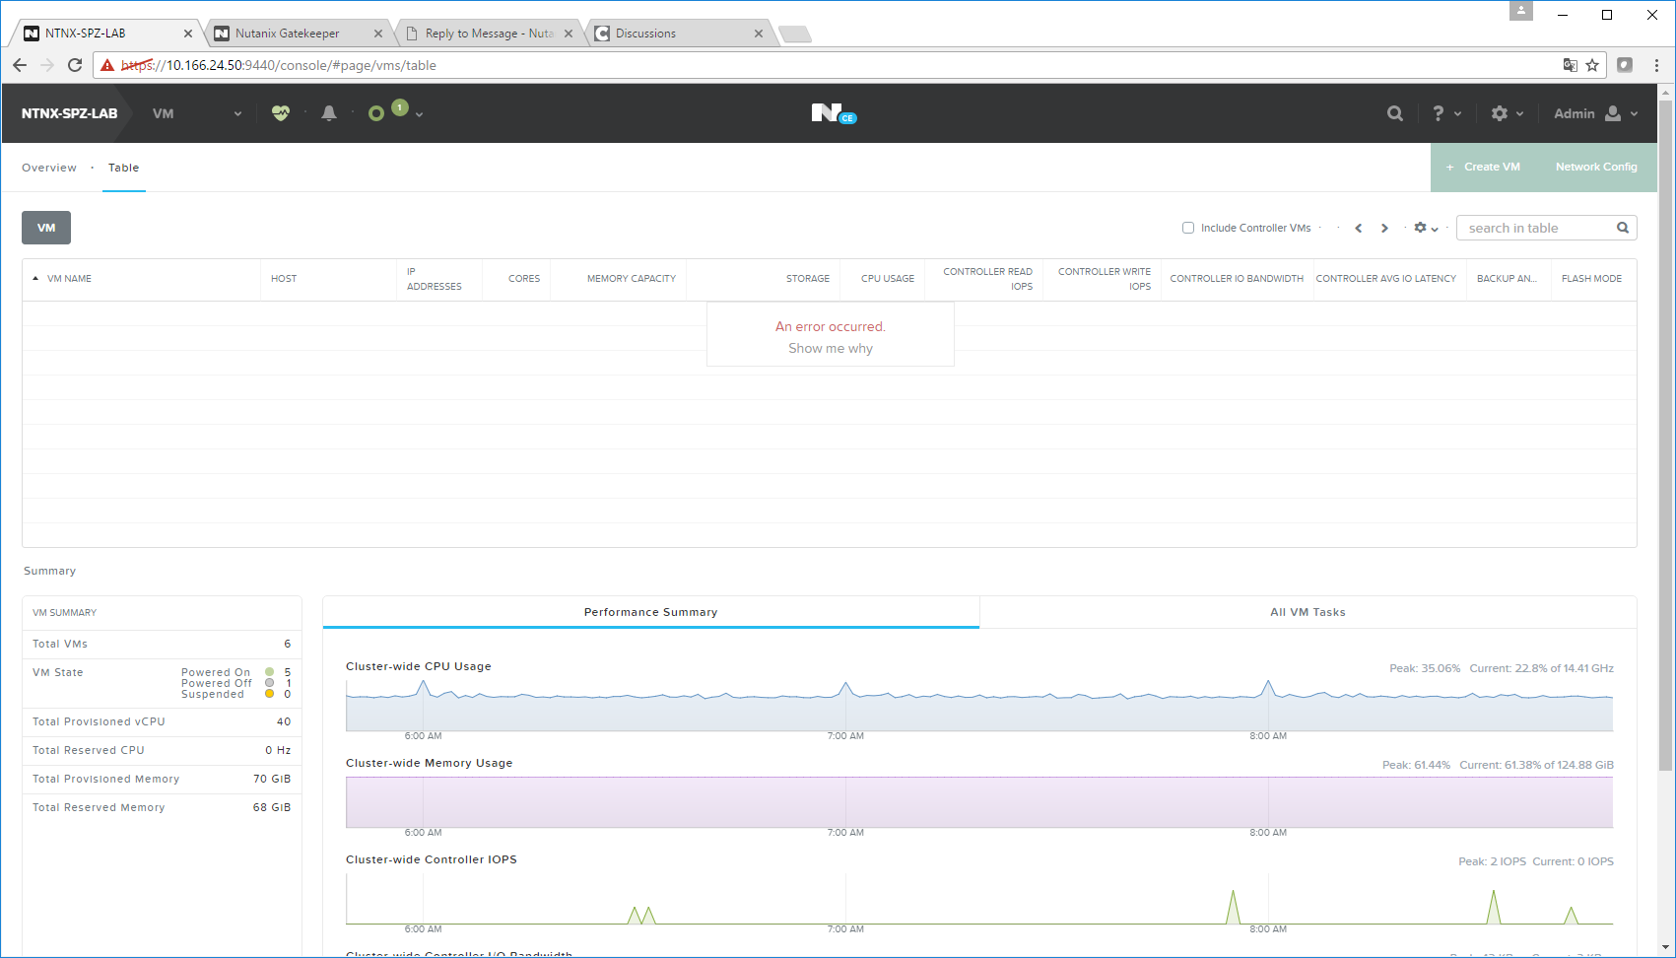Viewport: 1676px width, 958px height.
Task: Open the settings gear menu in header
Action: click(1507, 113)
